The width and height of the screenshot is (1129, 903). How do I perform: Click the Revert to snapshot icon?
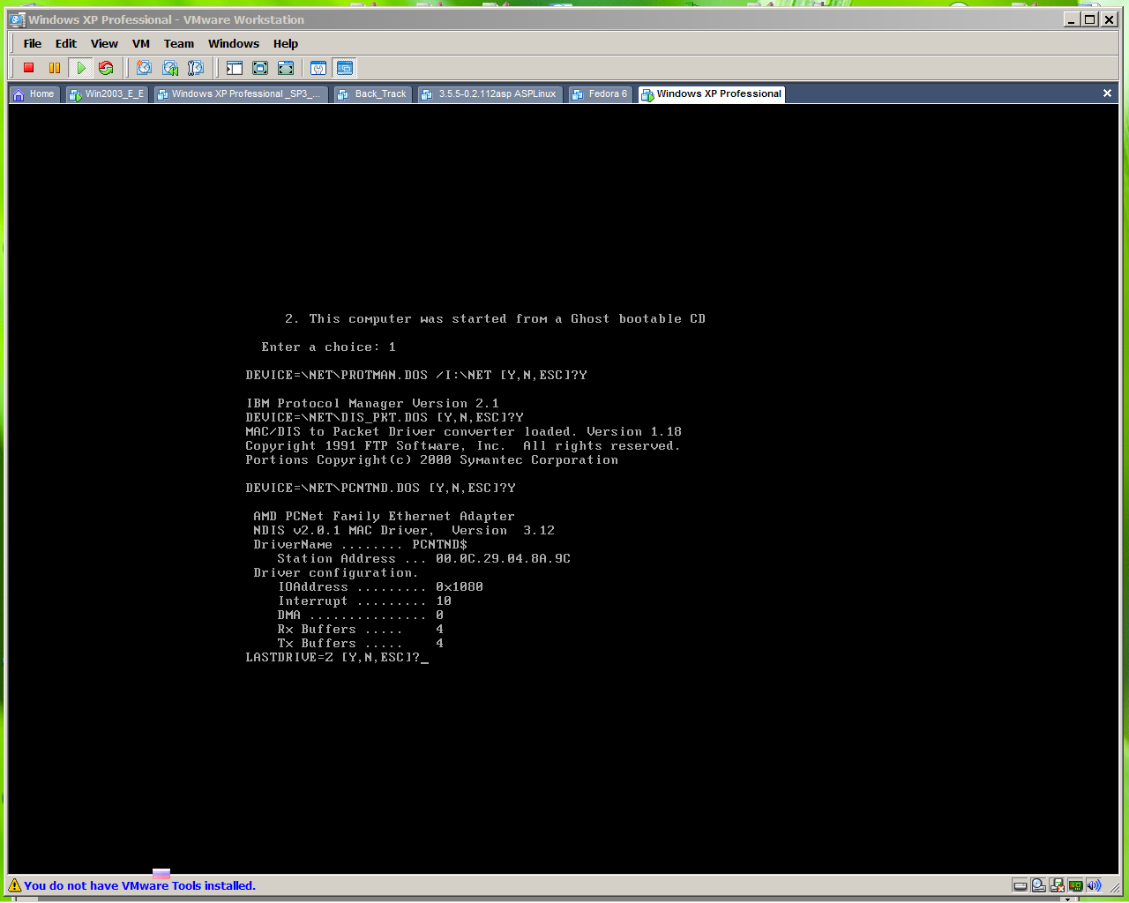click(x=170, y=68)
